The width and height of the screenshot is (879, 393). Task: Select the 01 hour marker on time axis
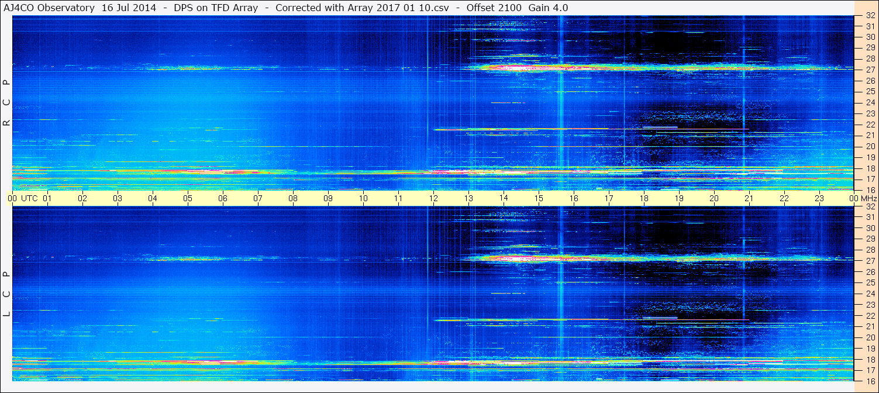pyautogui.click(x=47, y=198)
